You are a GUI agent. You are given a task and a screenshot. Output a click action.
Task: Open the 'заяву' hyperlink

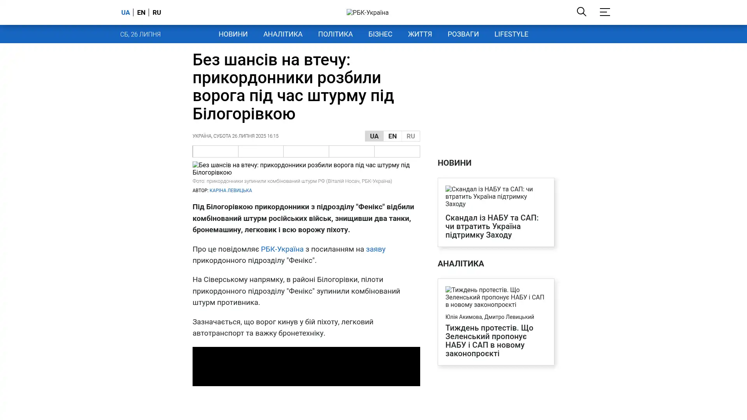[375, 249]
